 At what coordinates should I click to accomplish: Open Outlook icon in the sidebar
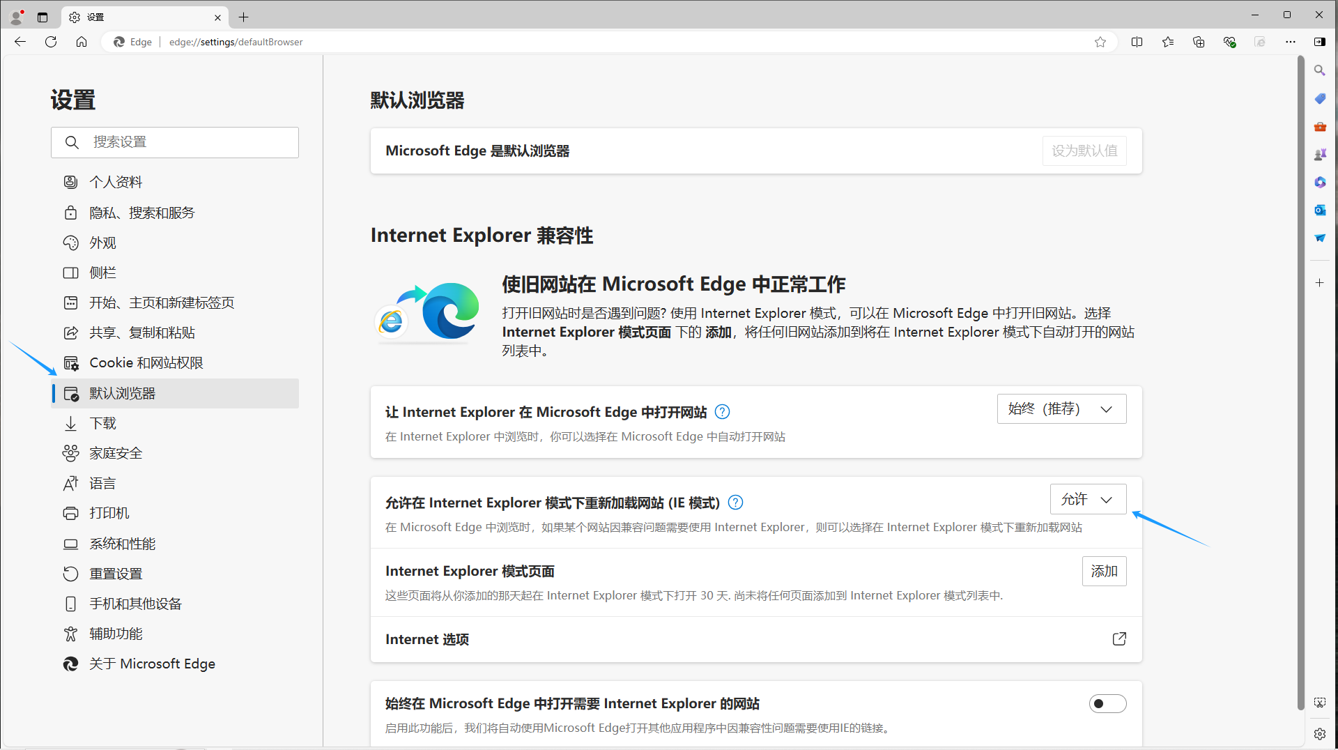click(1320, 210)
